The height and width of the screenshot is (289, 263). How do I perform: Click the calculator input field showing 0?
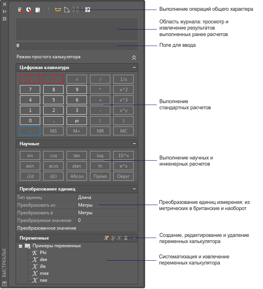pyautogui.click(x=77, y=46)
